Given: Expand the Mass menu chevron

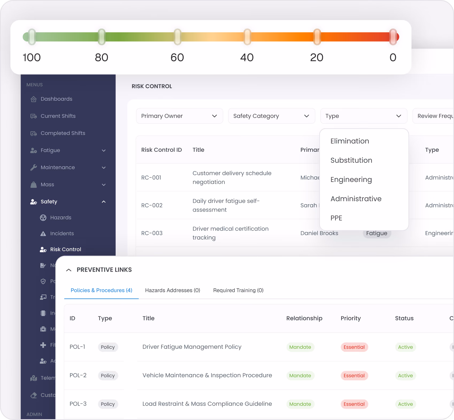Looking at the screenshot, I should tap(104, 185).
